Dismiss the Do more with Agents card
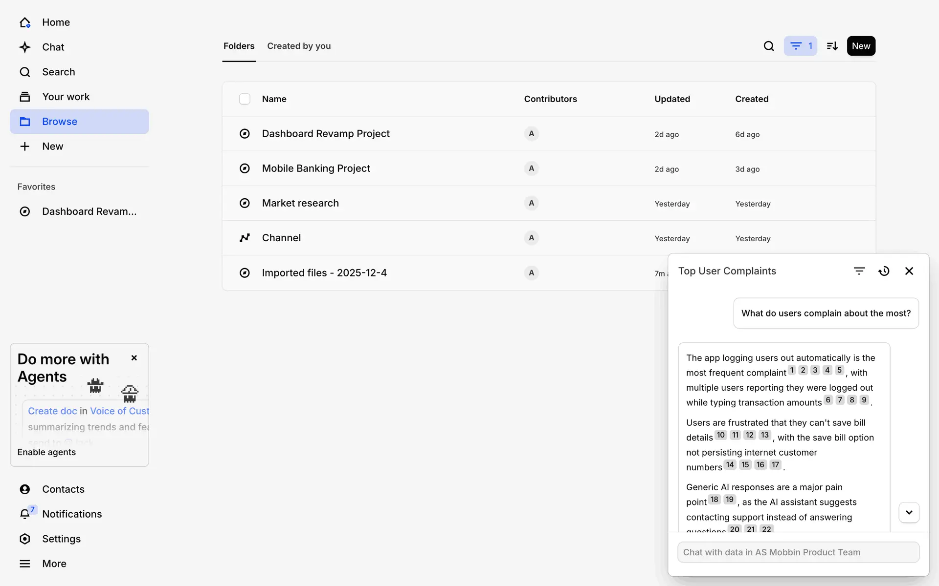939x586 pixels. [x=134, y=358]
